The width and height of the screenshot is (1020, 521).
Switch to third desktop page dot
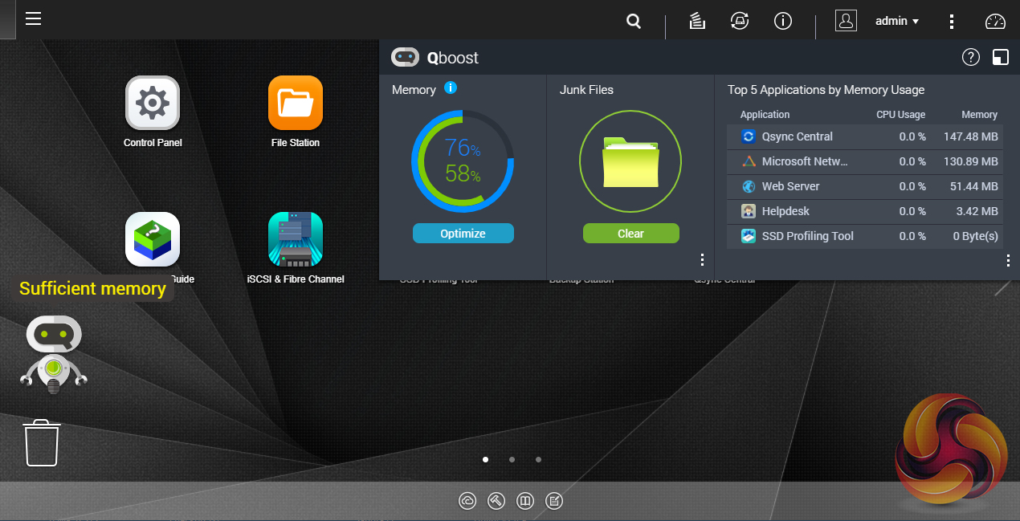(538, 460)
